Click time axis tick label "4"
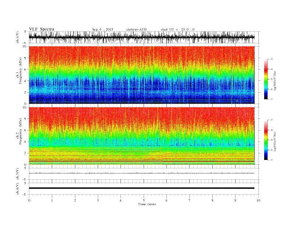 (x=121, y=200)
